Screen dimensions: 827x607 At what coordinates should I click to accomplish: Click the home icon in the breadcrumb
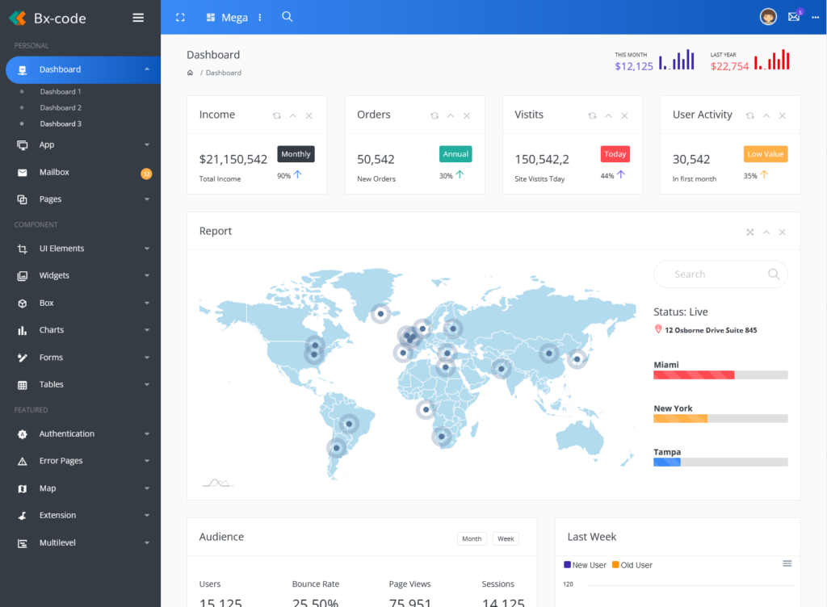(191, 73)
